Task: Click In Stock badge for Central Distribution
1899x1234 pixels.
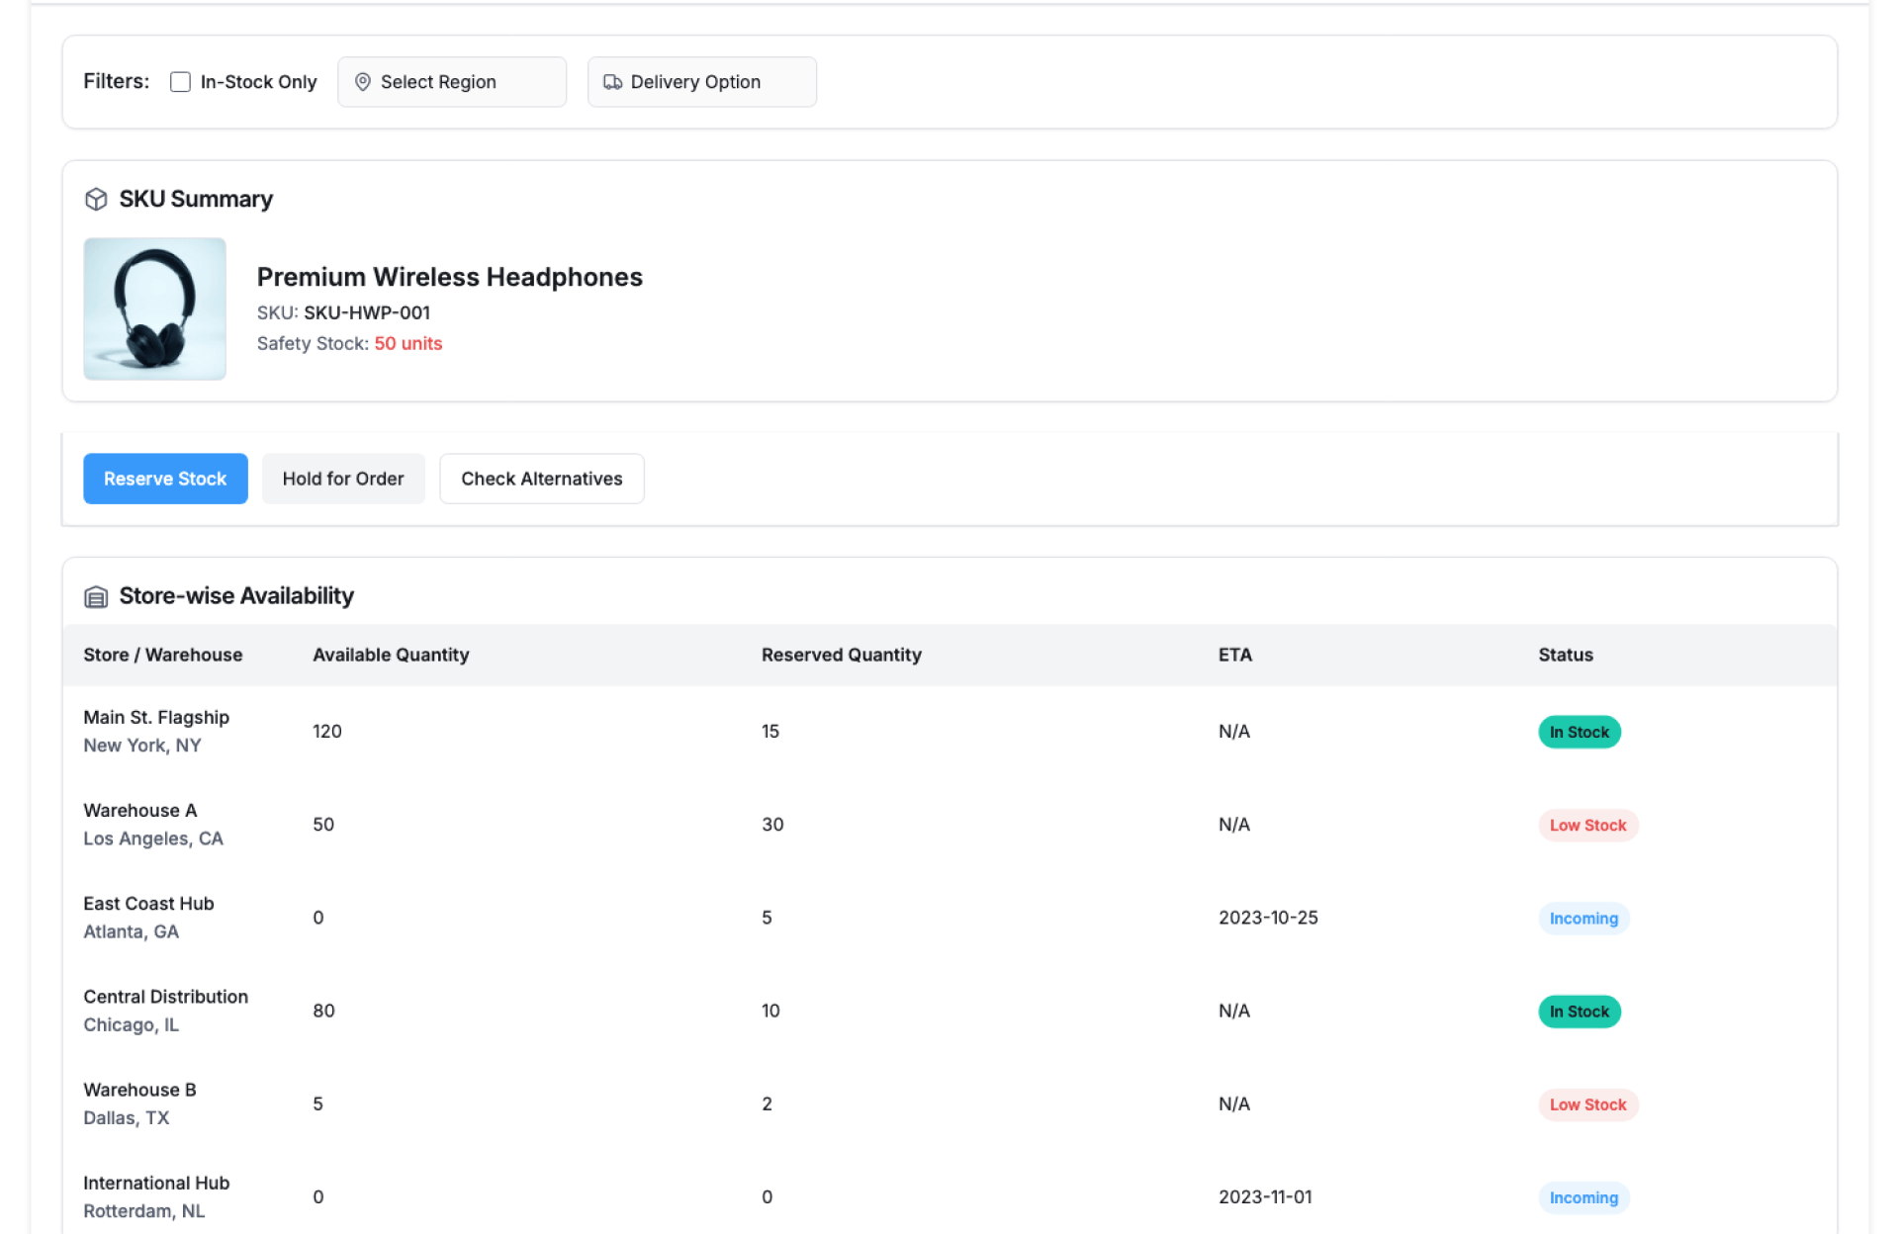Action: tap(1579, 1012)
